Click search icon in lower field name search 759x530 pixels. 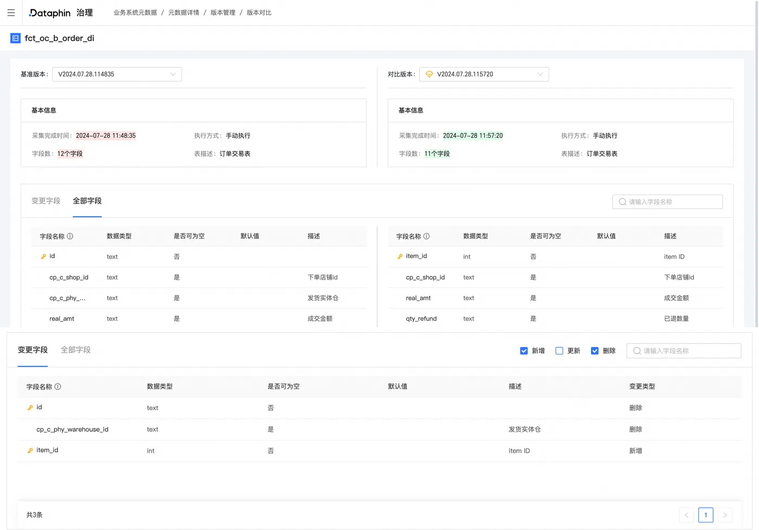click(637, 351)
